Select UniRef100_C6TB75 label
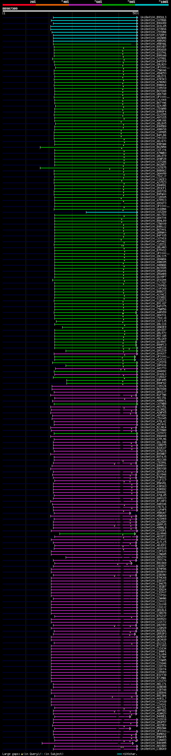The width and height of the screenshot is (171, 756). (x=153, y=168)
